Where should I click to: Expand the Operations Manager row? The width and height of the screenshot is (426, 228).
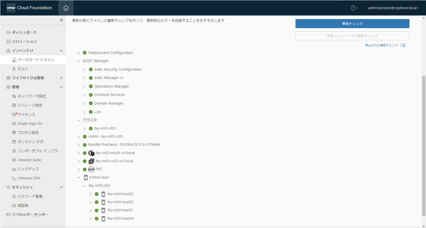[x=84, y=86]
